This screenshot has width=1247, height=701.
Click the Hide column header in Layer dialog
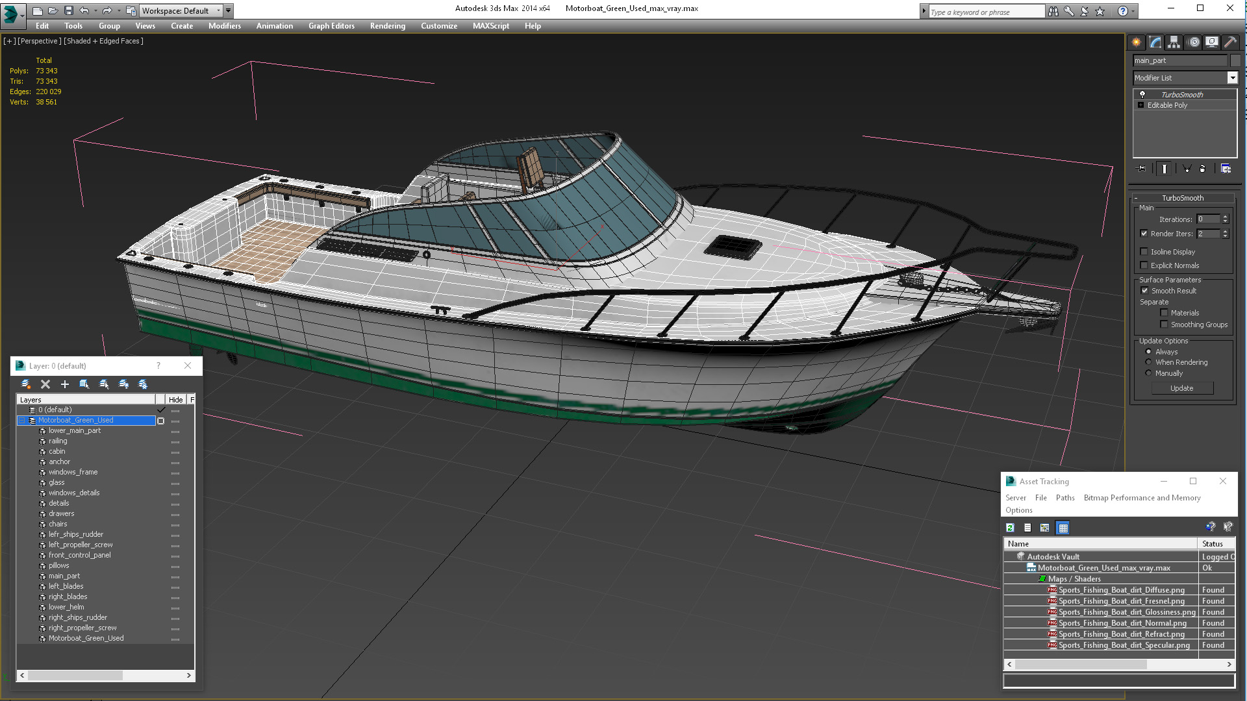tap(176, 400)
